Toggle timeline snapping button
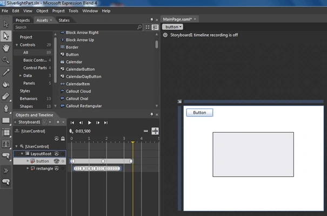Screen dimensions: 327x216 155,131
